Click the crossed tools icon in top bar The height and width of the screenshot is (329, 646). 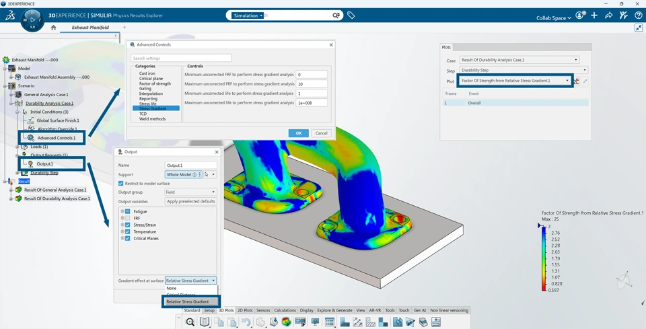pyautogui.click(x=623, y=15)
